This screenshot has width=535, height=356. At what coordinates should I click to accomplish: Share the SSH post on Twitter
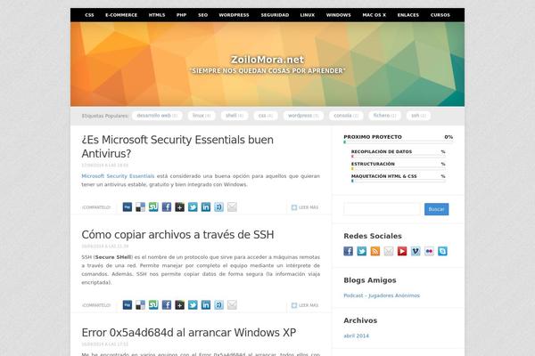193,305
